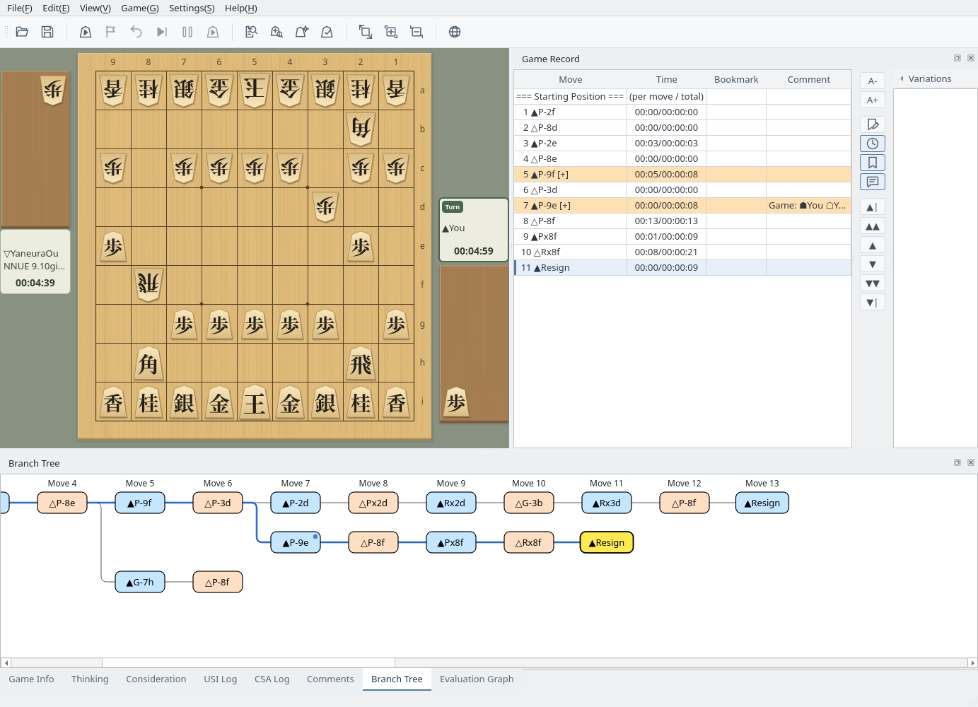Open a game file with the folder icon
This screenshot has height=707, width=978.
pyautogui.click(x=22, y=32)
